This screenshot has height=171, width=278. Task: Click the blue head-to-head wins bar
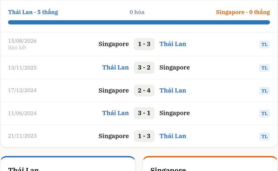[139, 22]
